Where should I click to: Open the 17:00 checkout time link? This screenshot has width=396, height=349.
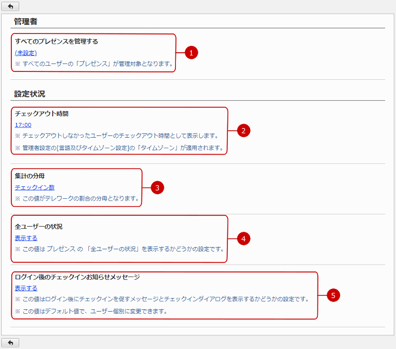click(23, 125)
